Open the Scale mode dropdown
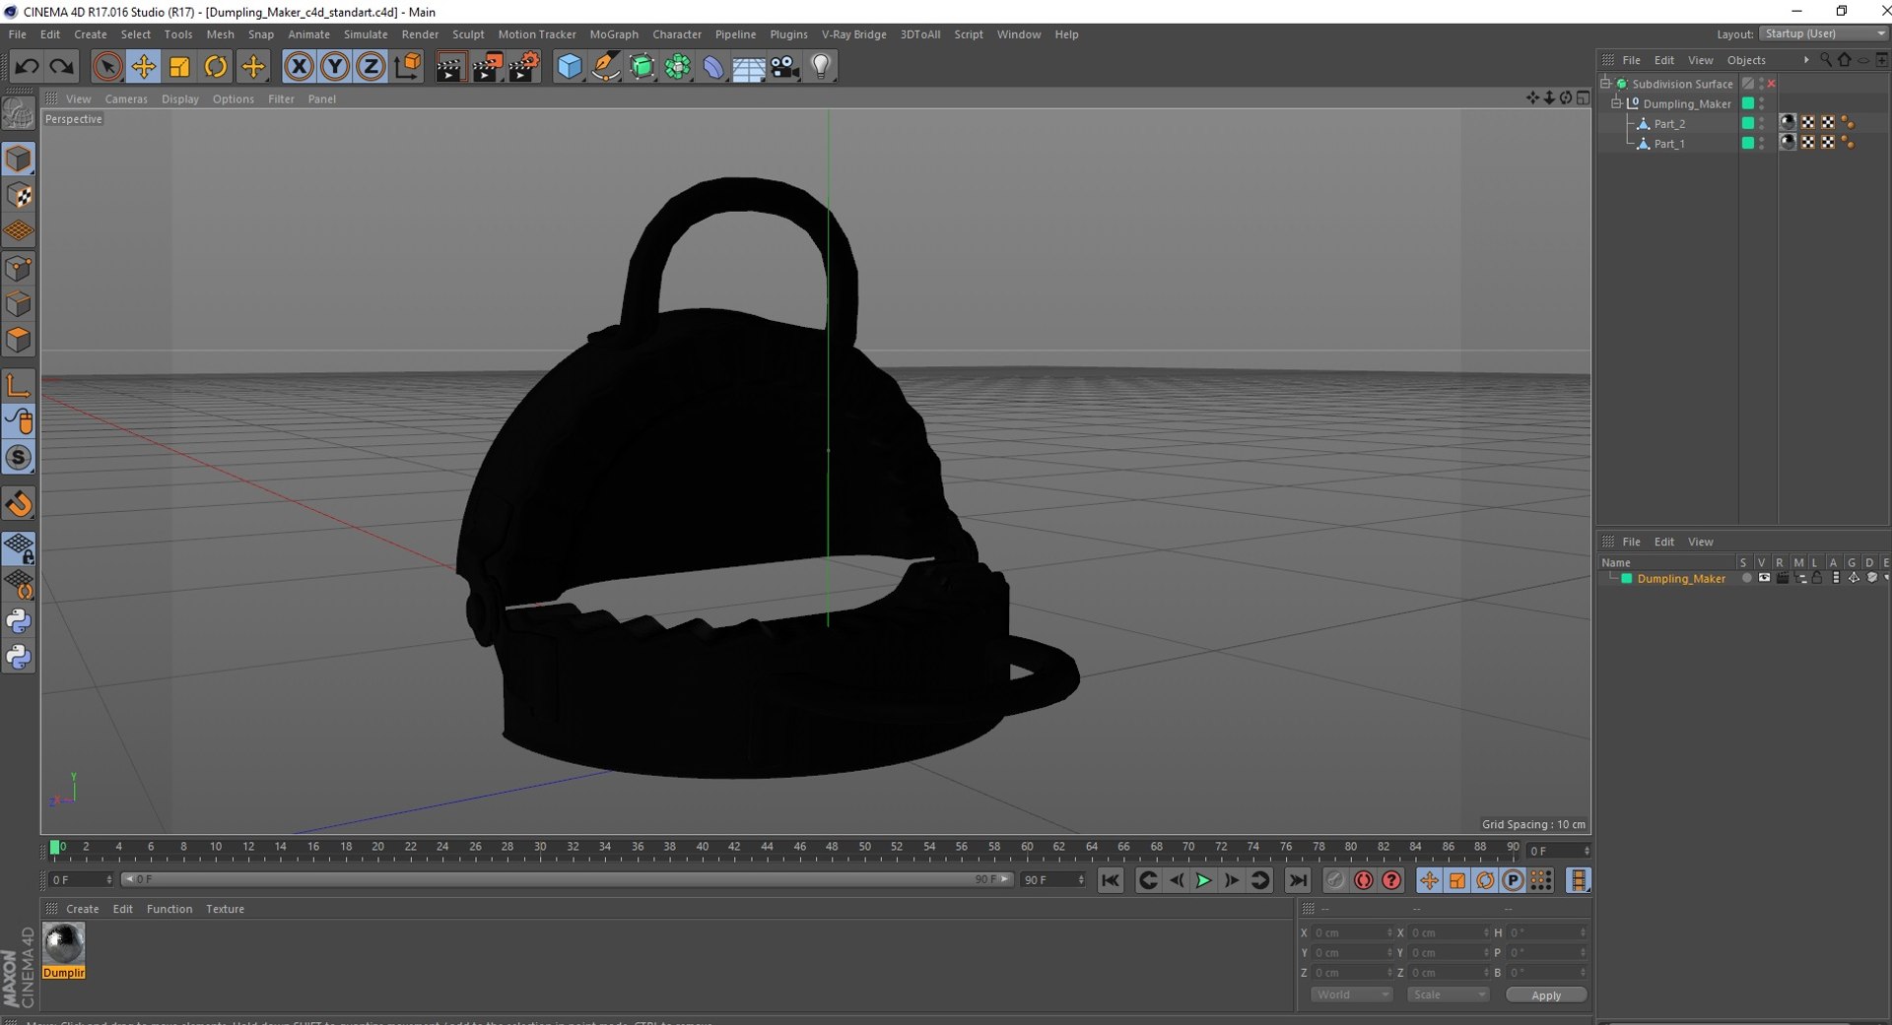 tap(1448, 995)
